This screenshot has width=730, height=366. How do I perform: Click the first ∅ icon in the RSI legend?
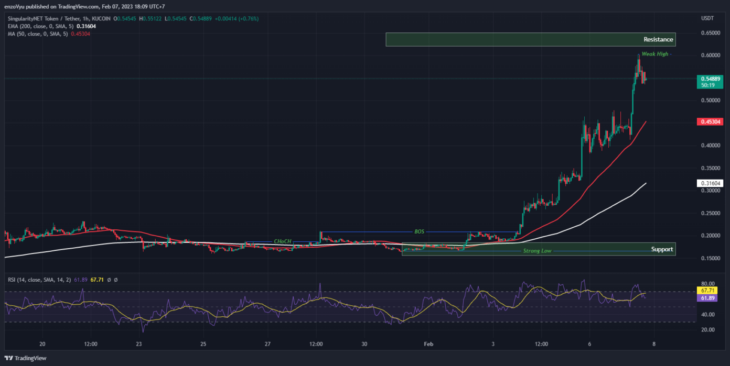(x=109, y=280)
